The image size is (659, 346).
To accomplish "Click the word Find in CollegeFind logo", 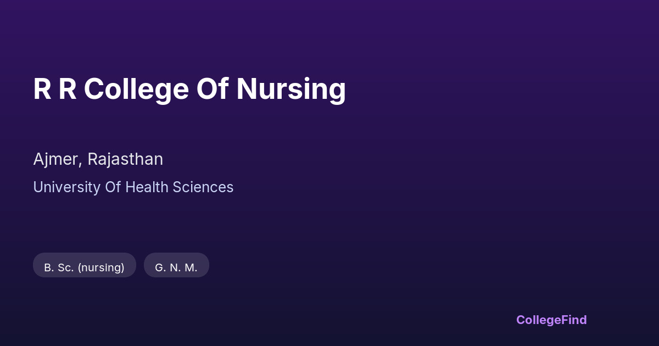I will coord(574,320).
